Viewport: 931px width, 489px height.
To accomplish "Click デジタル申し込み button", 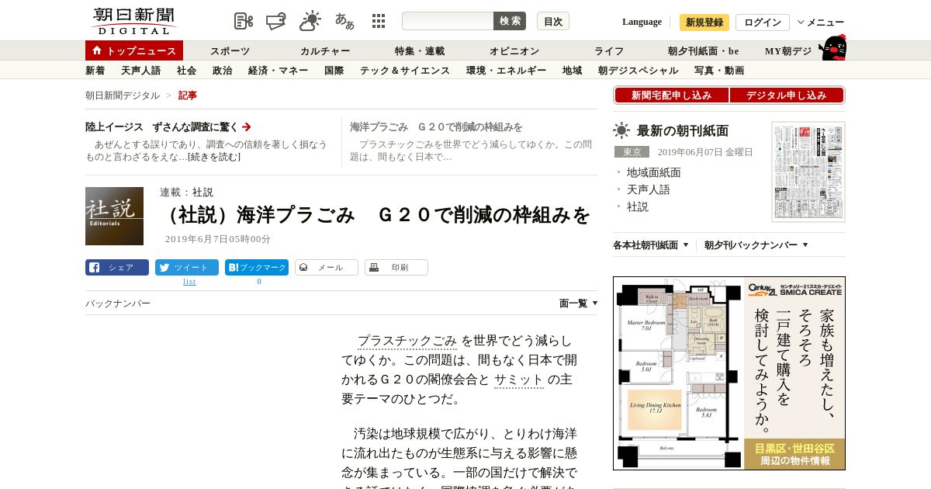I will tap(787, 95).
